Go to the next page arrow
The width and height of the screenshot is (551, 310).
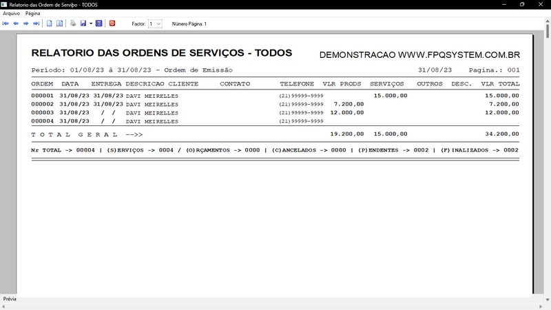click(25, 23)
